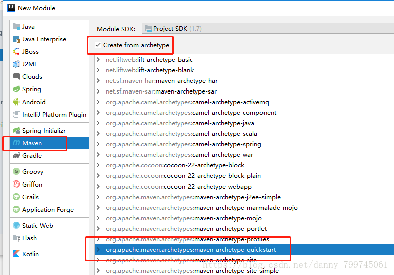394x275 pixels.
Task: Click the Griffon red icon
Action: (16, 184)
